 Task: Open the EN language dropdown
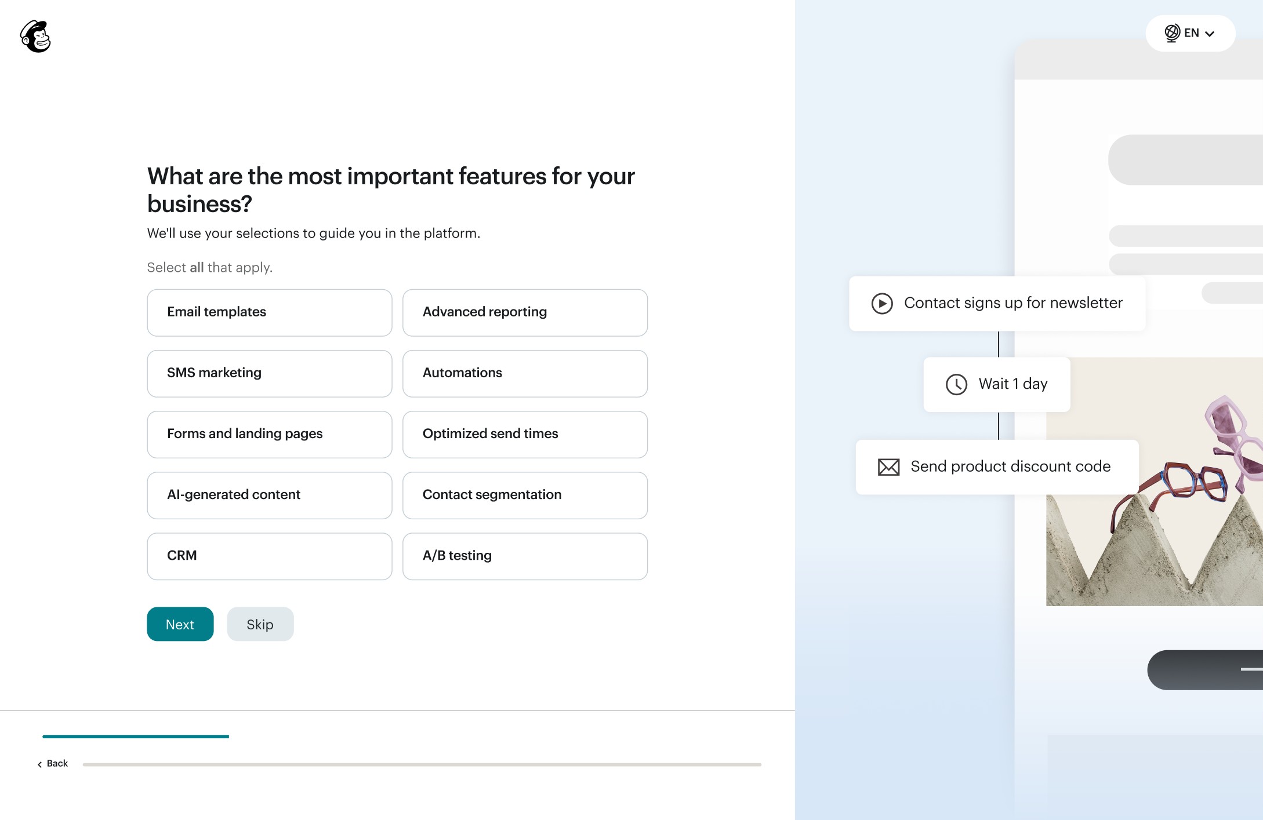[1190, 33]
